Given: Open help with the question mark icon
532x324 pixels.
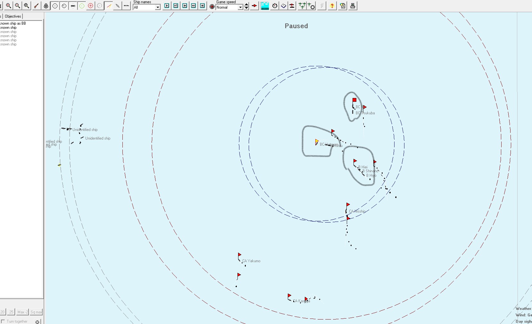Looking at the screenshot, I should click(x=332, y=6).
